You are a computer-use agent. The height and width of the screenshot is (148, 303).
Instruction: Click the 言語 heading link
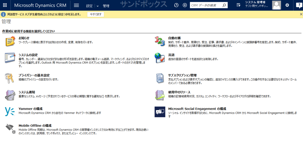pyautogui.click(x=171, y=55)
